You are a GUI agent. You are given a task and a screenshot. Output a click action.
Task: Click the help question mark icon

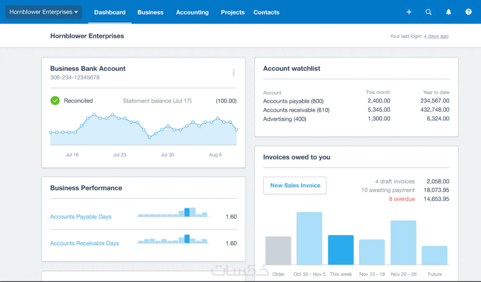pyautogui.click(x=468, y=12)
